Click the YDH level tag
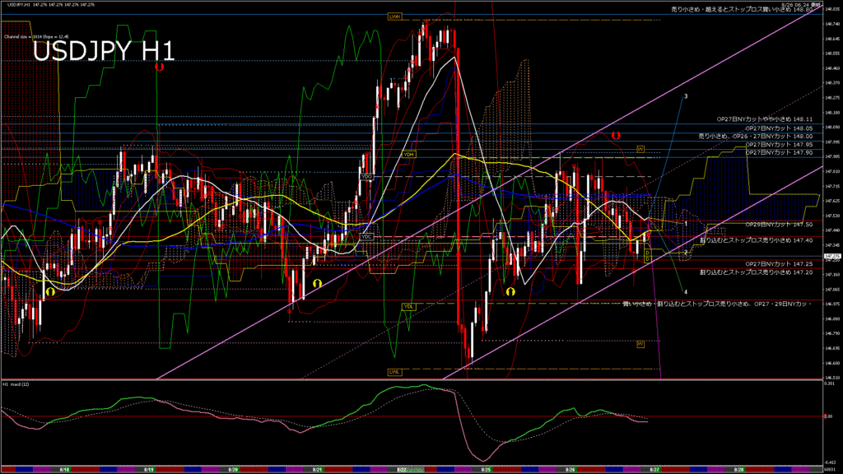This screenshot has height=474, width=843. click(x=408, y=154)
